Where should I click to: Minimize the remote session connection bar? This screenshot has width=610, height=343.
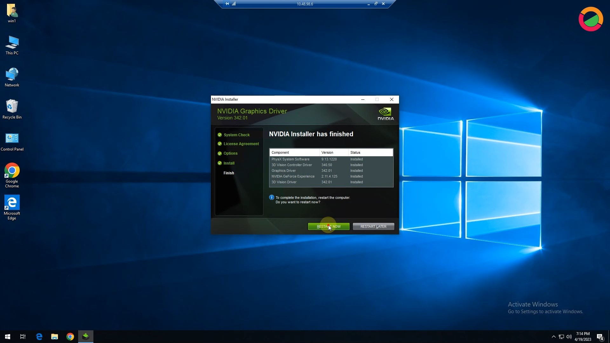[x=369, y=4]
